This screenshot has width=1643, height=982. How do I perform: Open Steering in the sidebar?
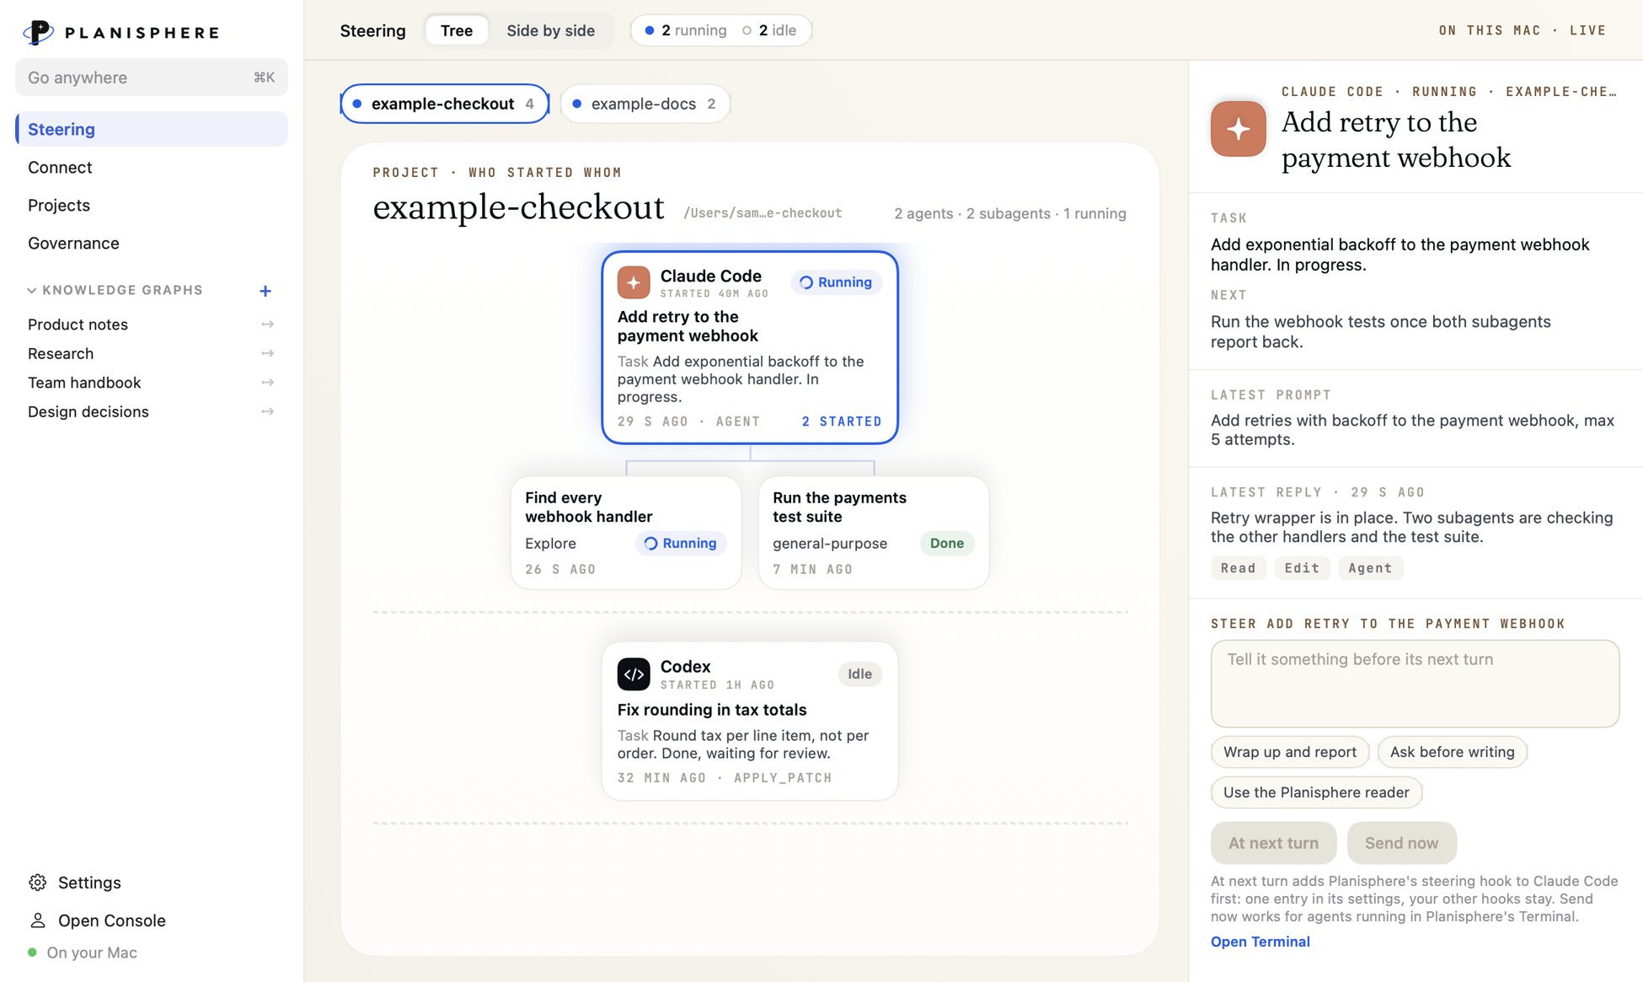click(x=152, y=129)
